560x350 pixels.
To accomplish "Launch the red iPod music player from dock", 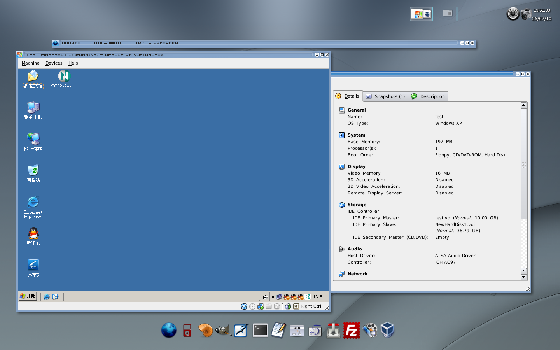I will tap(187, 330).
